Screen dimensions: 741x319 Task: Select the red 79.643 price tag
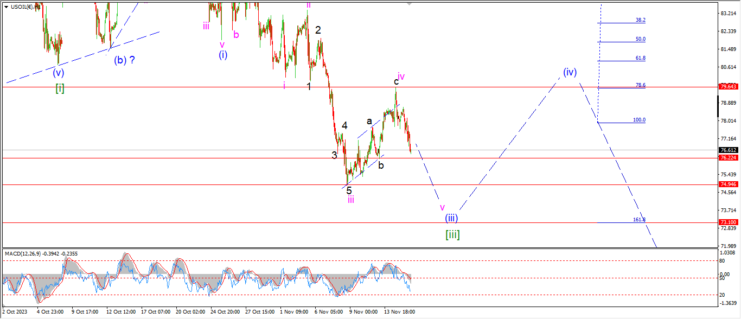727,86
